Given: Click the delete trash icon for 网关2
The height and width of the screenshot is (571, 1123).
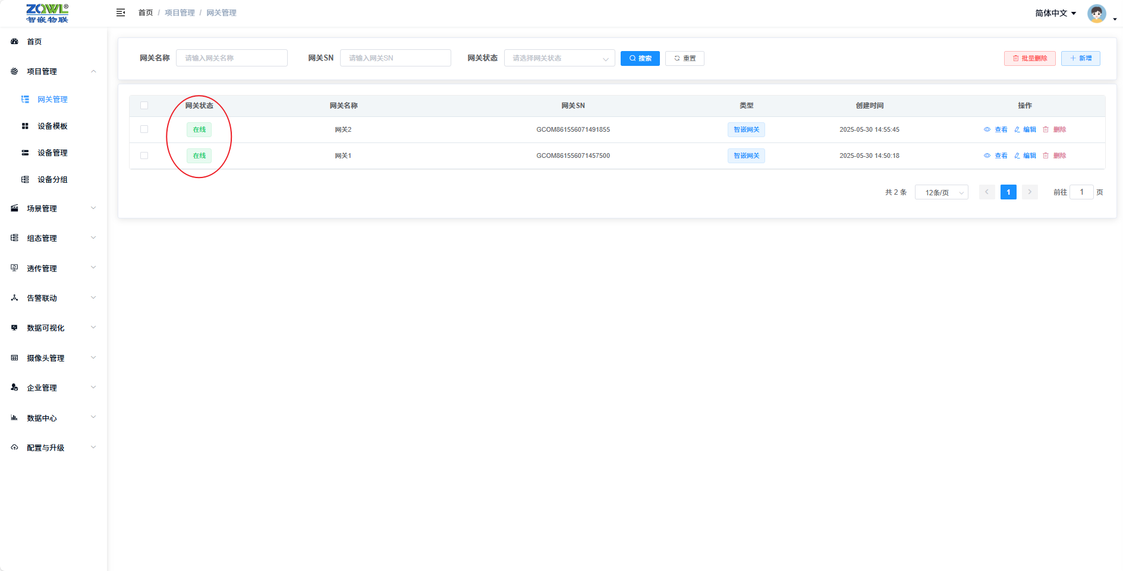Looking at the screenshot, I should pyautogui.click(x=1046, y=129).
